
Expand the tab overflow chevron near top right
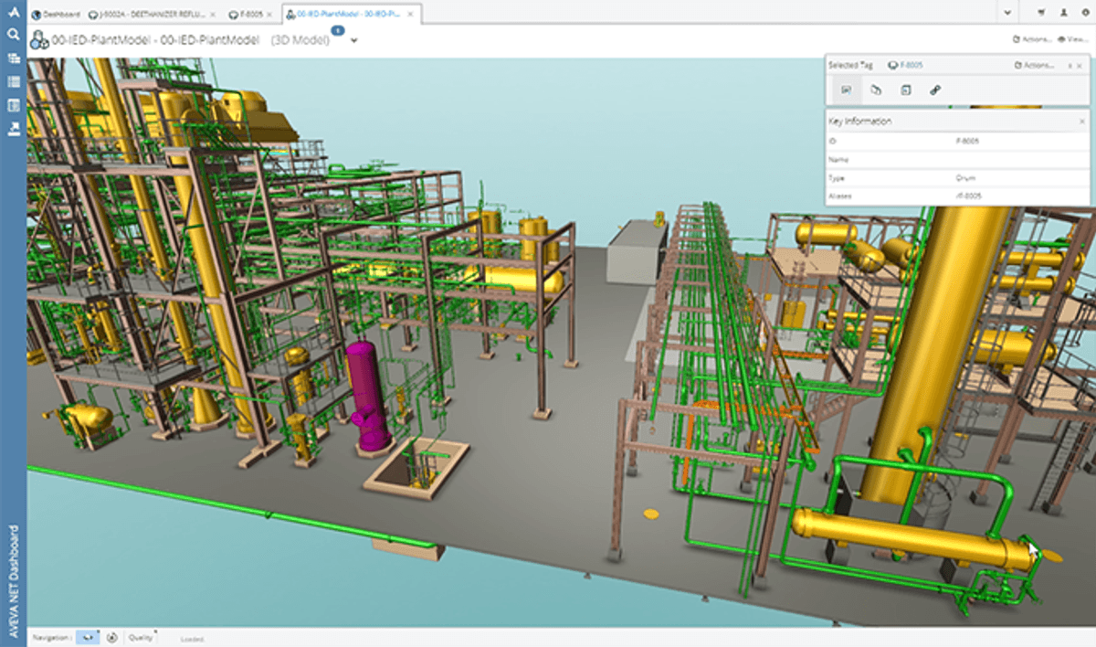(1008, 11)
